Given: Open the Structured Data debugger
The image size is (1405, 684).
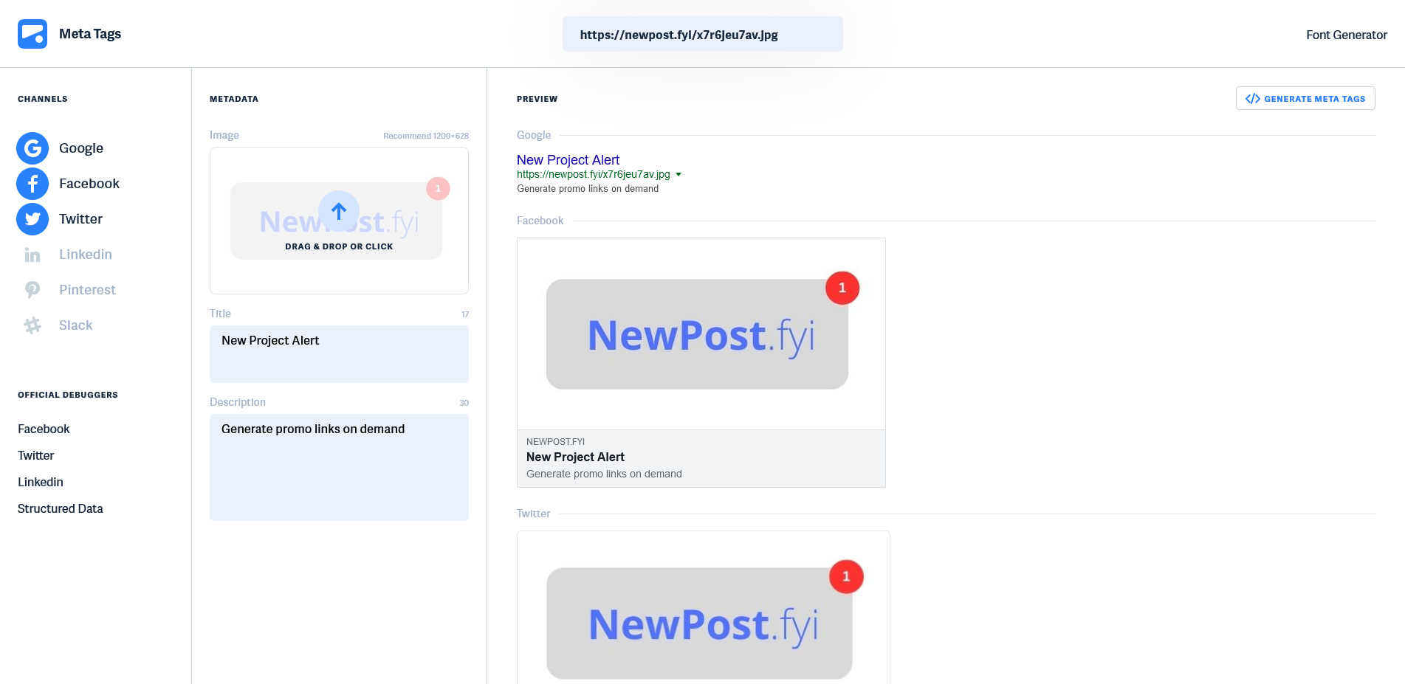Looking at the screenshot, I should point(61,508).
